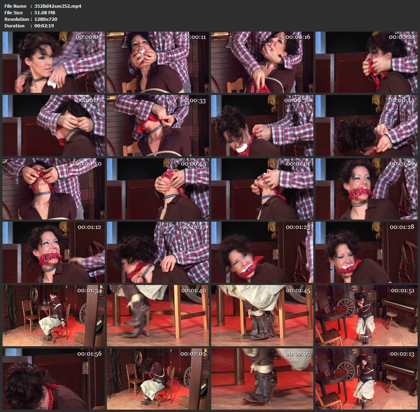The width and height of the screenshot is (420, 412).
Task: Select the thumbnail stamped 00:00:05
Action: coord(54,62)
